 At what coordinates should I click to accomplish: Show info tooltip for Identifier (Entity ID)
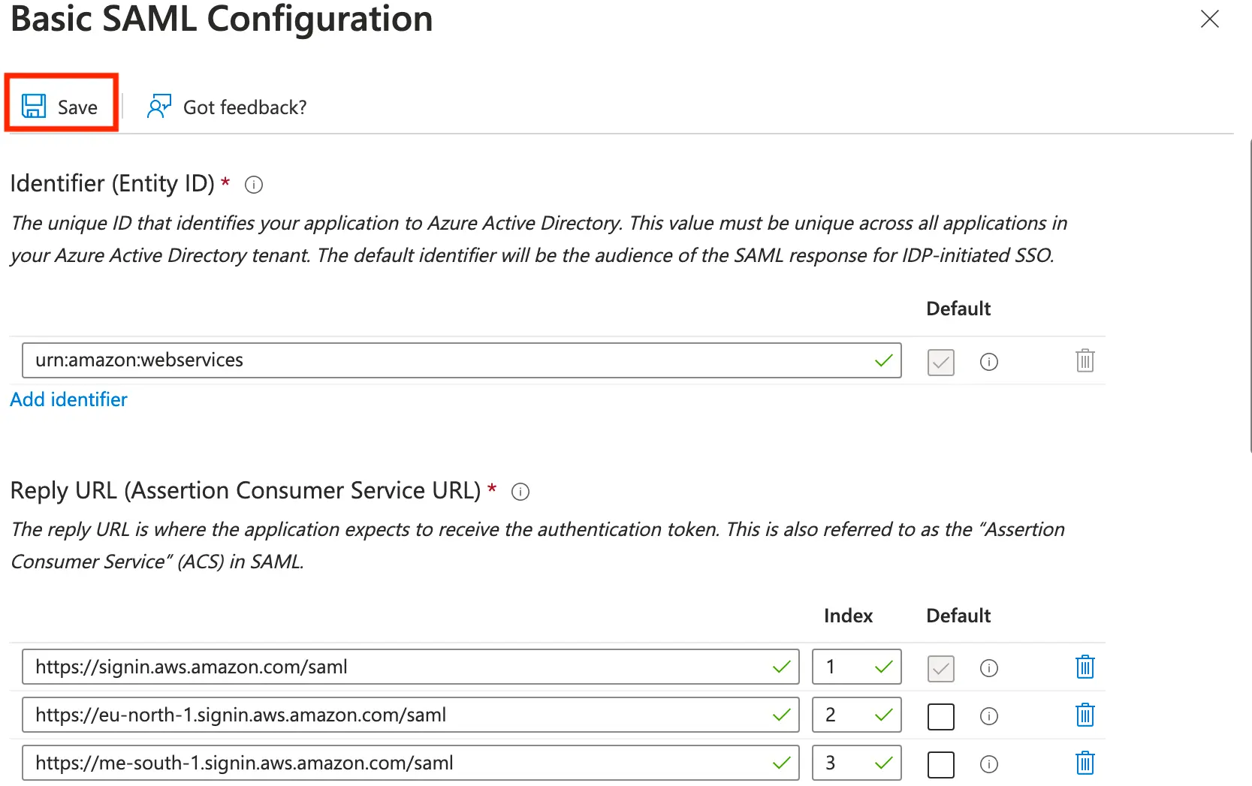point(254,185)
